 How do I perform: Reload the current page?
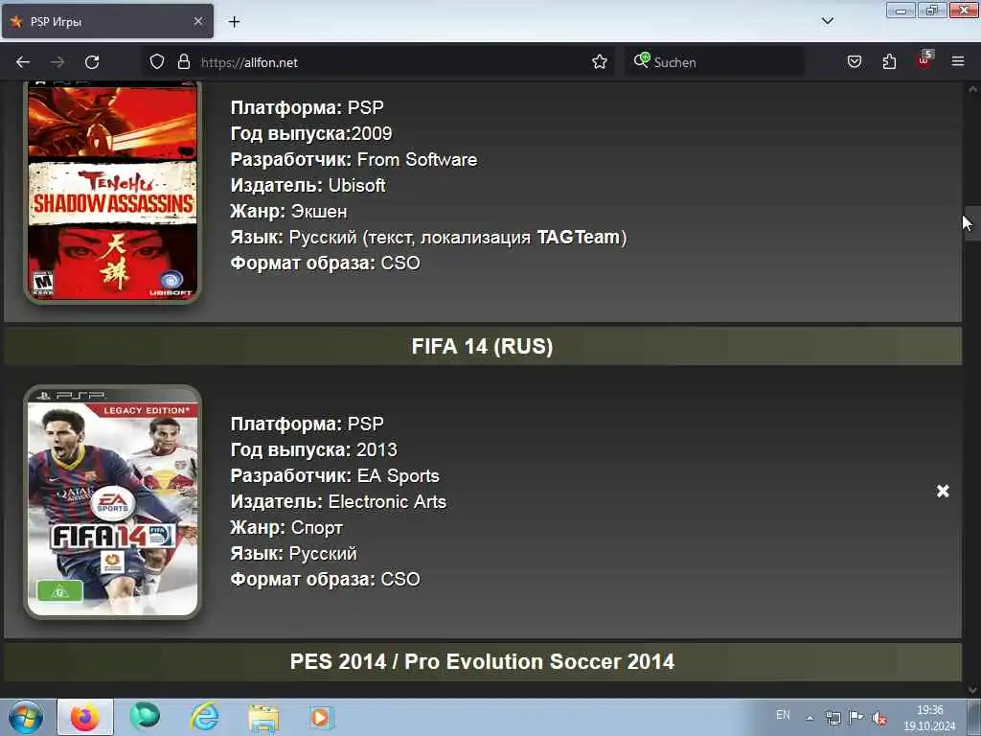tap(92, 62)
